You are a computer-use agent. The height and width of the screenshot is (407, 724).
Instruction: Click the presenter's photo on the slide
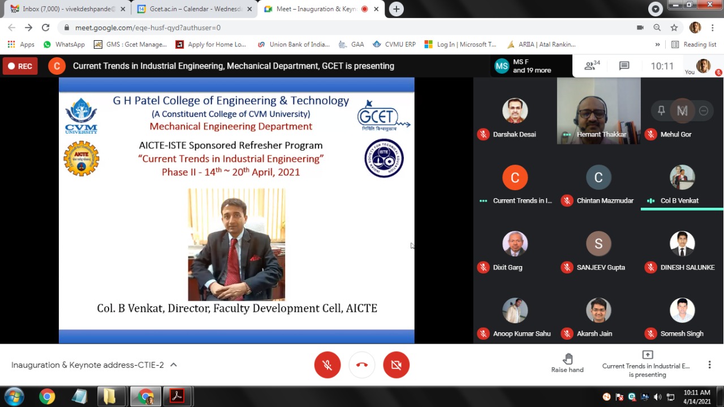click(x=236, y=245)
